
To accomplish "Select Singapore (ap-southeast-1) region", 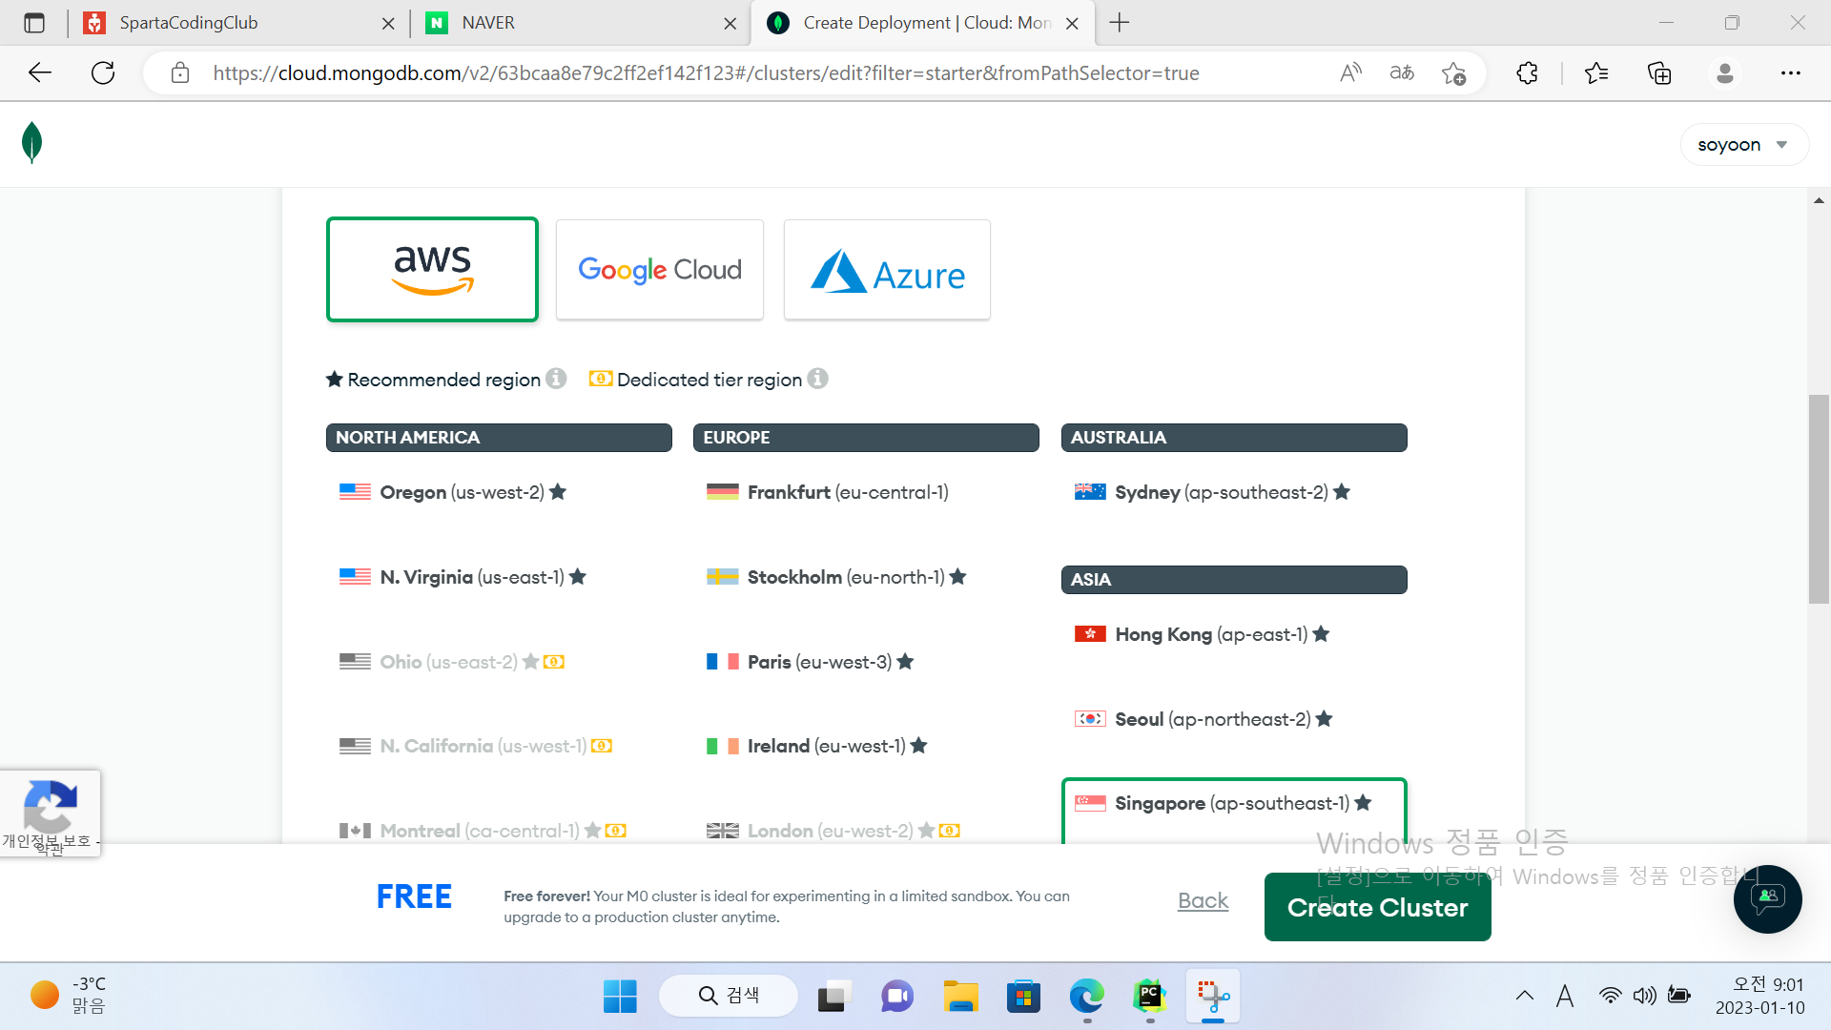I will pos(1234,811).
